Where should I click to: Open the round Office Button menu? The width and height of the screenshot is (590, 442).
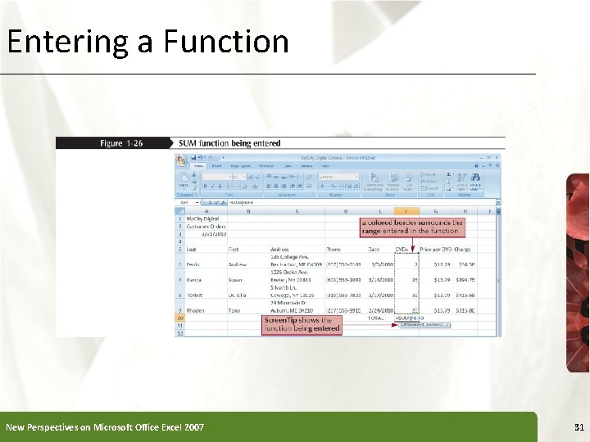coord(182,160)
